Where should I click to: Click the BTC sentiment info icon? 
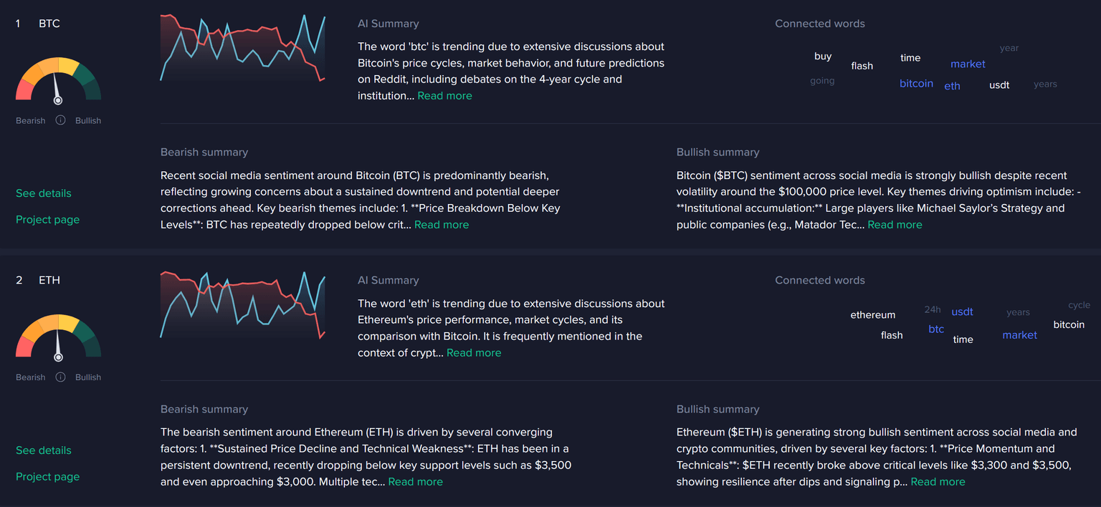coord(60,120)
